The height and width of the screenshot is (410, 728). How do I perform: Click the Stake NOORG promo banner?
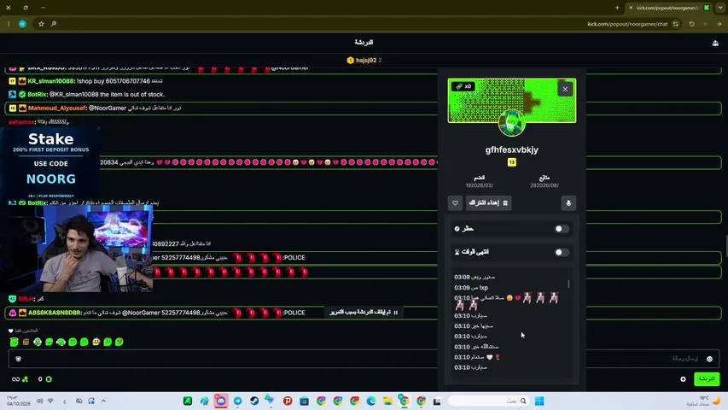[50, 165]
